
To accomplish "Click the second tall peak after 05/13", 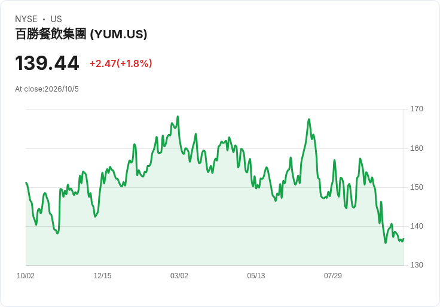I will coord(309,119).
